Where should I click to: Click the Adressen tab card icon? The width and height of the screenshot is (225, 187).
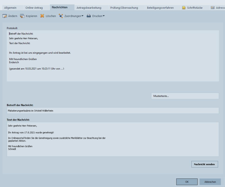coord(212,7)
